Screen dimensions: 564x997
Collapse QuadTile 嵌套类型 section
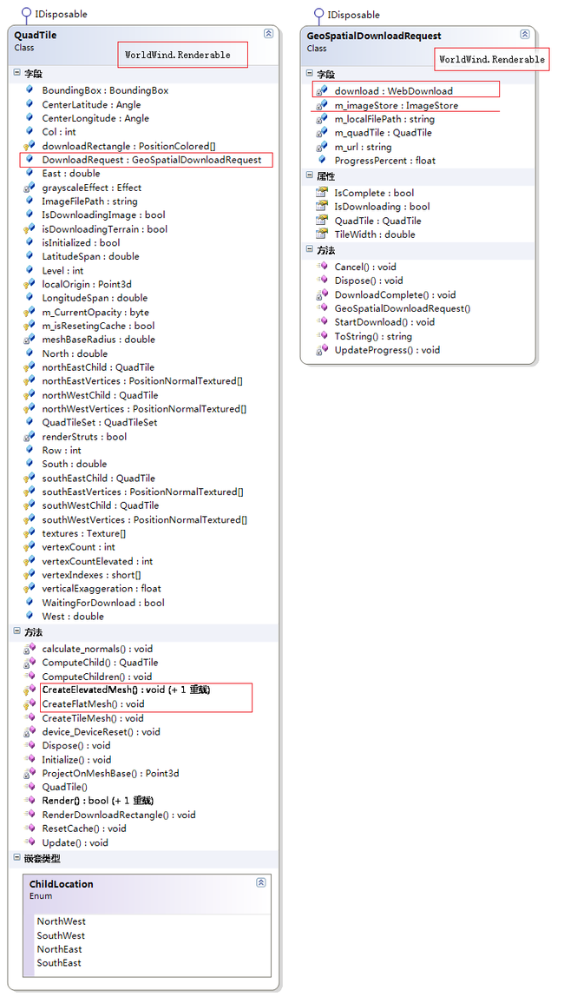[x=16, y=858]
